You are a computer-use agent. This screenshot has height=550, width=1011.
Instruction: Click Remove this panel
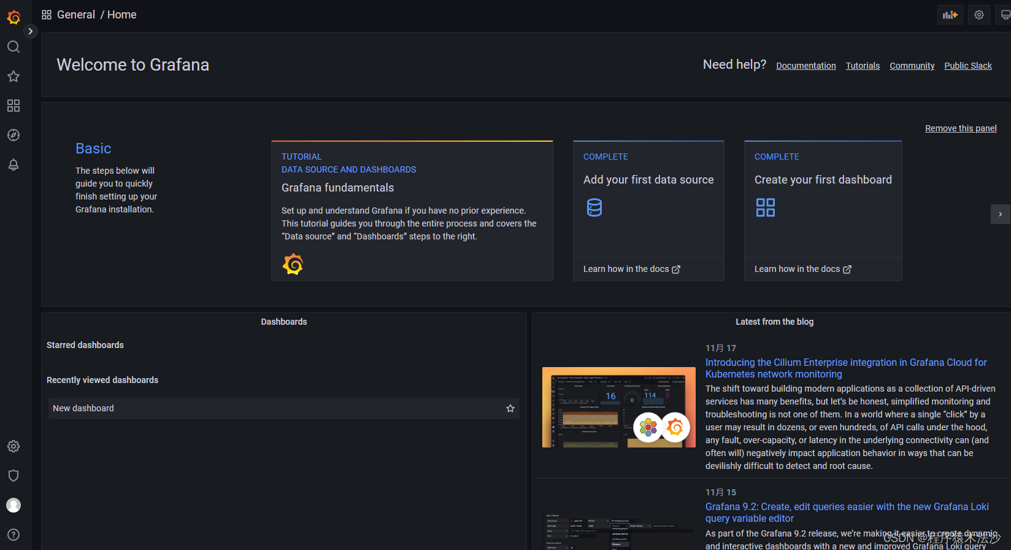coord(961,128)
